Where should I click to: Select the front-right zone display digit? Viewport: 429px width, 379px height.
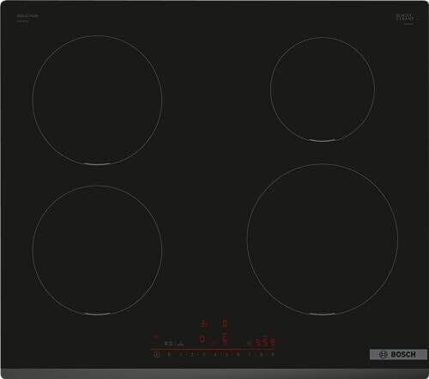coord(225,339)
